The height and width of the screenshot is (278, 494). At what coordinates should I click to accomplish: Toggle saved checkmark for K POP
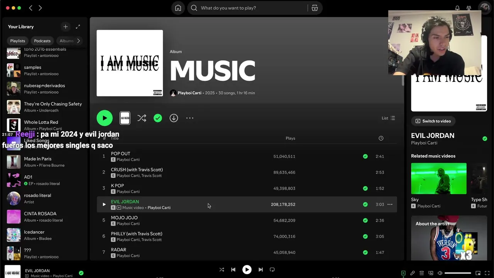[365, 188]
